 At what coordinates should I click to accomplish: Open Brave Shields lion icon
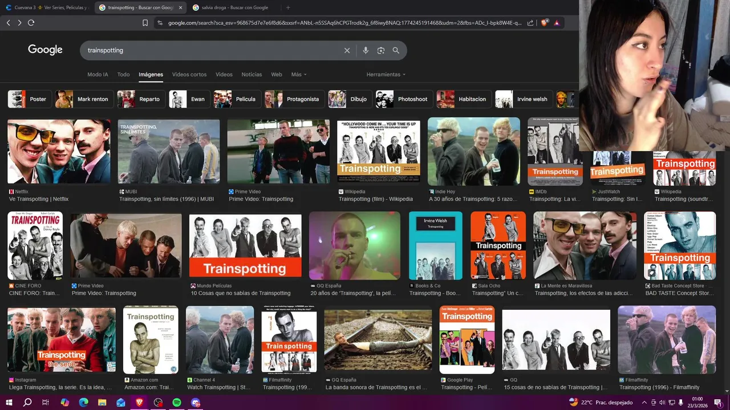[x=545, y=23]
